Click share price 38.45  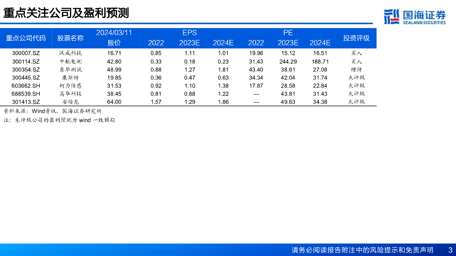coord(114,94)
